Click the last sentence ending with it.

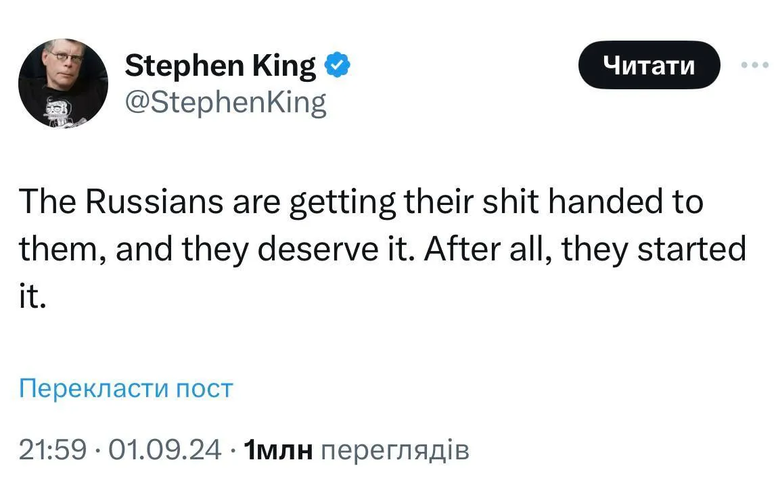click(30, 294)
